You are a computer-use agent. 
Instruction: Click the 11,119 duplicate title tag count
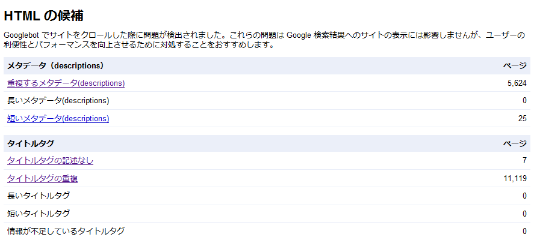pos(515,179)
